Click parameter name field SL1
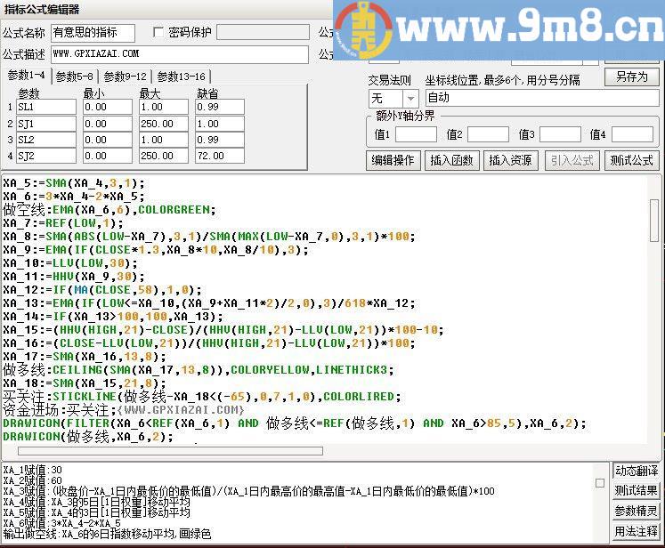665x548 pixels. [x=46, y=108]
